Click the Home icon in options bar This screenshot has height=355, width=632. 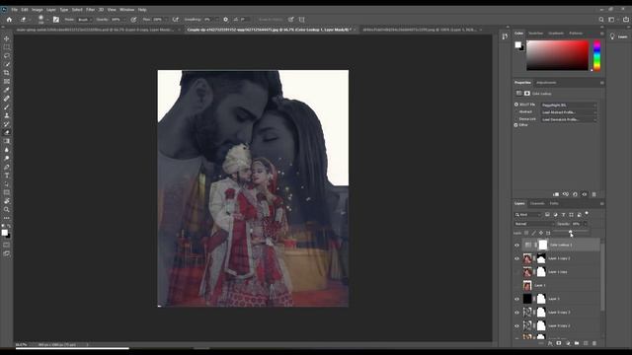[9, 20]
